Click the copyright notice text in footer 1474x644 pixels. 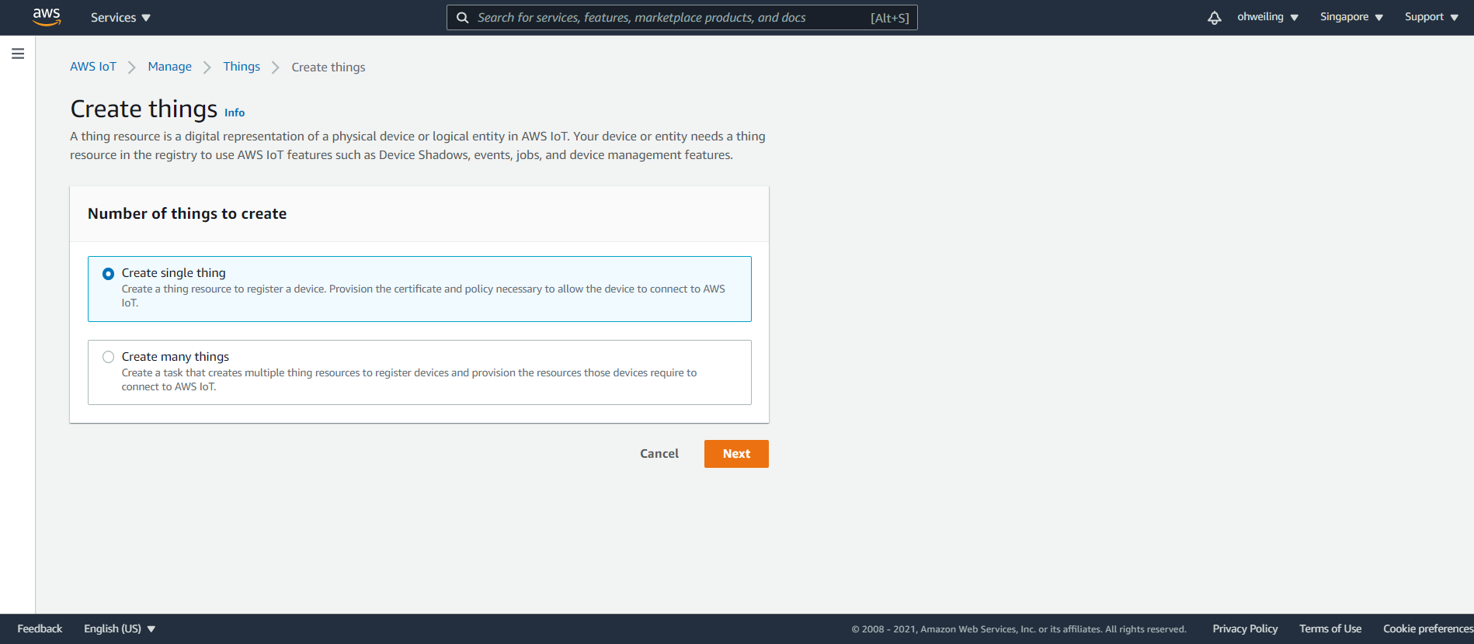point(1019,629)
